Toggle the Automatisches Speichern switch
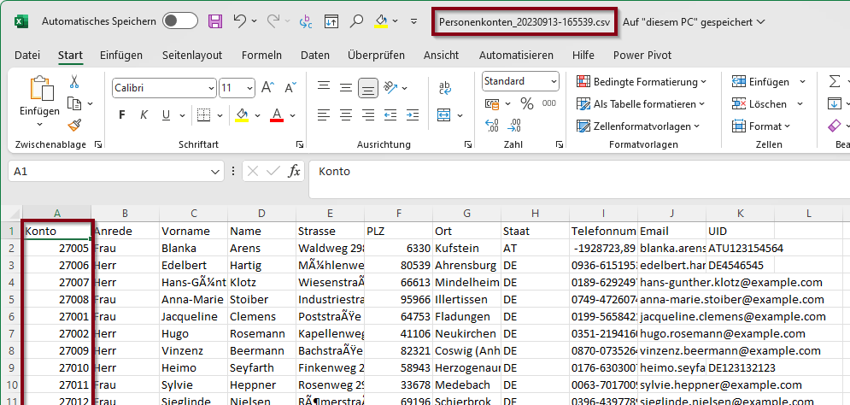The width and height of the screenshot is (850, 405). pyautogui.click(x=180, y=21)
